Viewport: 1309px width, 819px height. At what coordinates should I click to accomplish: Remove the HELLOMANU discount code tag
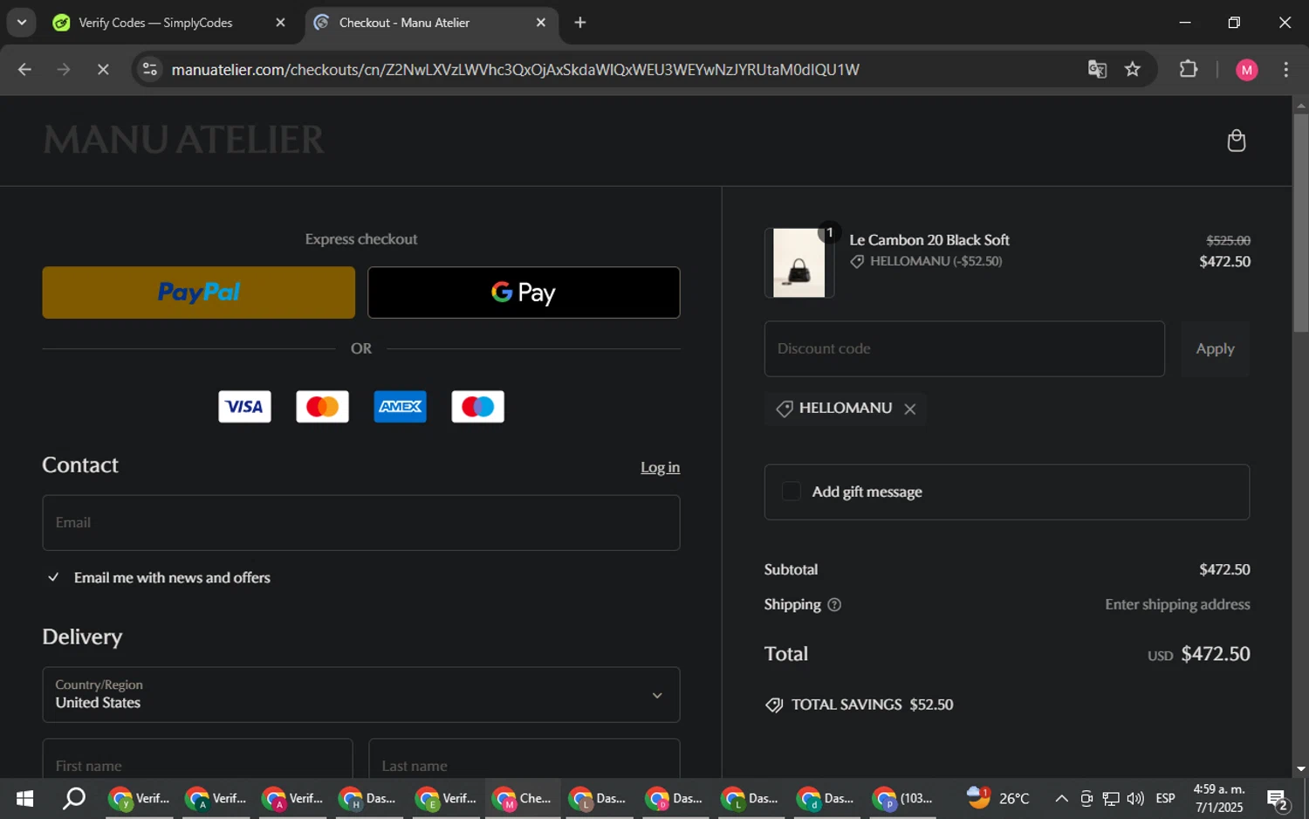click(x=910, y=409)
